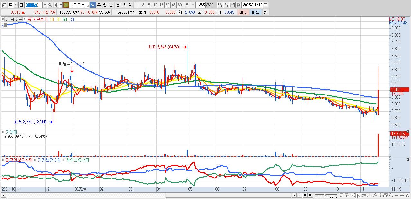Viewport: 411px width, 199px height.
Task: Click the dashed chart compare icon
Action: [x=353, y=195]
